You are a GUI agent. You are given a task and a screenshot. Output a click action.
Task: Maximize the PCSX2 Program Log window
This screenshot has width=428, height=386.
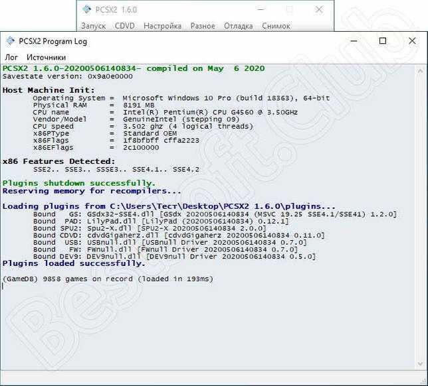coord(383,41)
